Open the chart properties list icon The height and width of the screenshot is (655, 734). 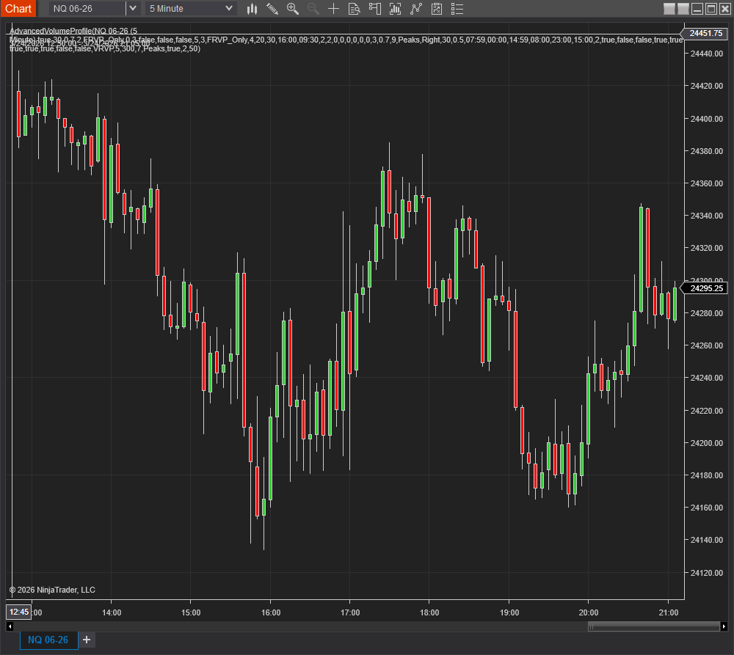pyautogui.click(x=457, y=8)
